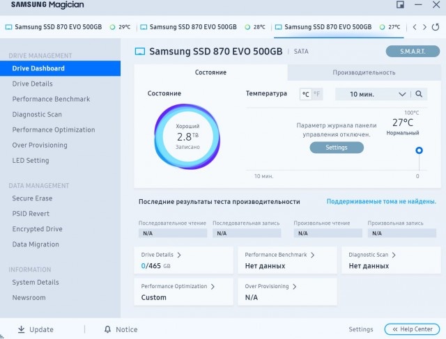Click the 28°C temperature status circle

[x=247, y=27]
